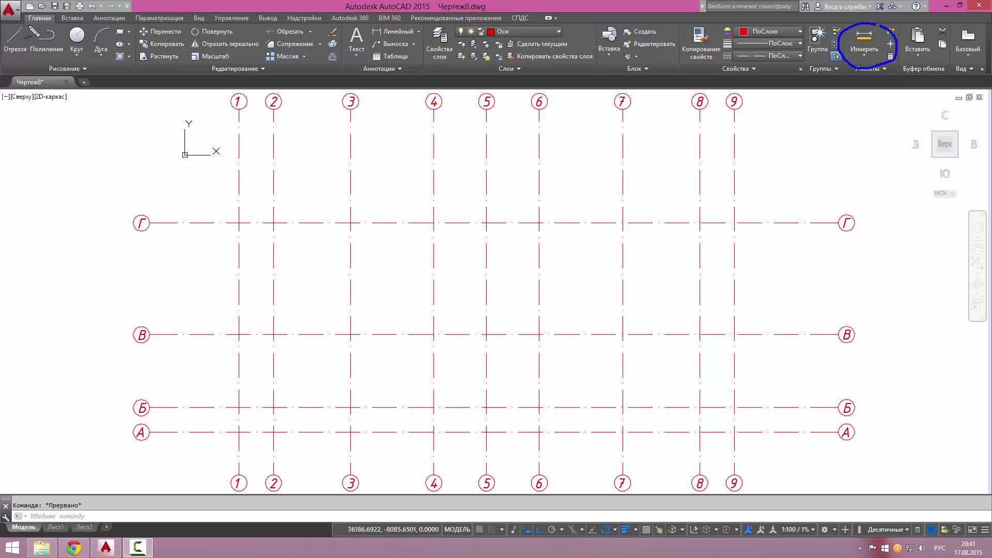
Task: Open the 1:100 annotation scale dropdown
Action: tap(798, 529)
